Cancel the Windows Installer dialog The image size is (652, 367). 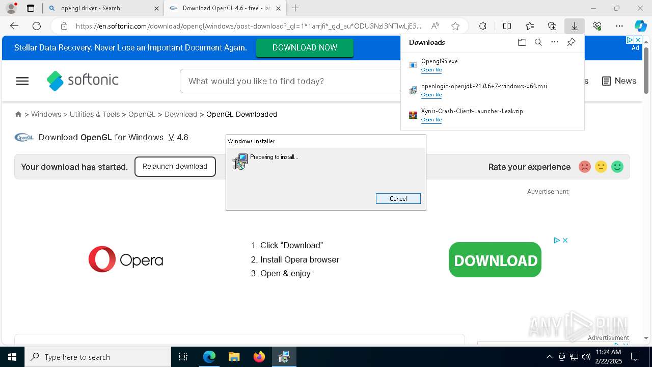point(398,199)
